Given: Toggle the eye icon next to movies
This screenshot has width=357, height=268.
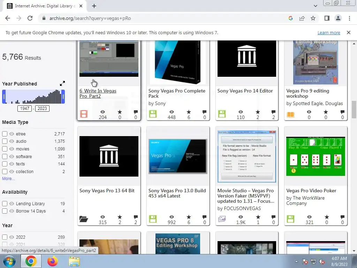Looking at the screenshot, I should pyautogui.click(x=12, y=149).
